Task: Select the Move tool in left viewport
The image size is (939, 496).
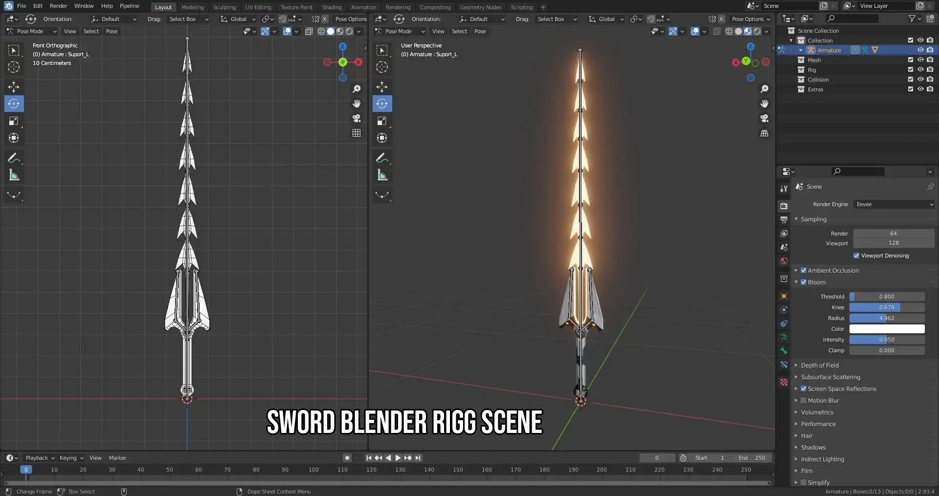Action: click(x=14, y=87)
